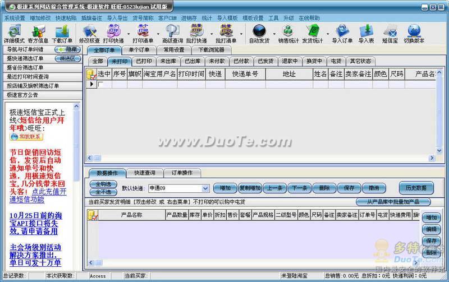The height and width of the screenshot is (282, 449).
Task: Open 点此充值开通短信功能 link
Action: click(38, 196)
